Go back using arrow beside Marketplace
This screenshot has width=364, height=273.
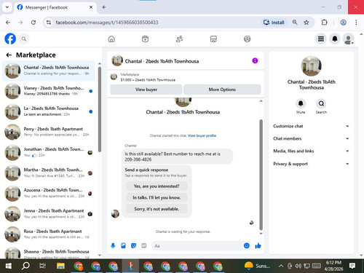click(x=9, y=55)
